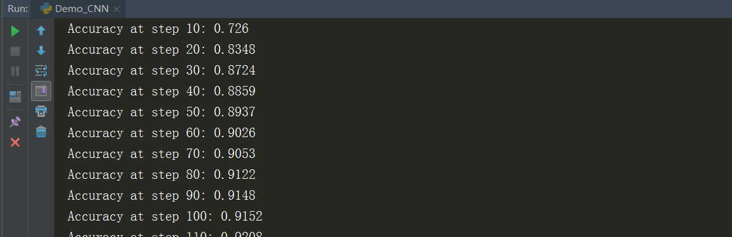Screen dimensions: 732x237
Task: Pin the Run tab
Action: 15,122
